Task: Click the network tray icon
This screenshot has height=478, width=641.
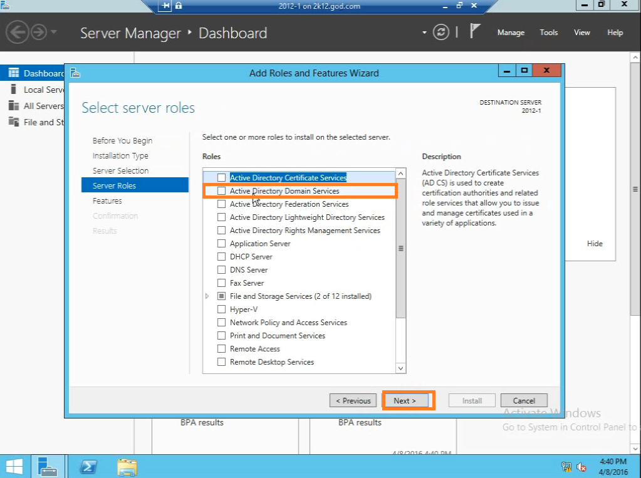Action: tap(566, 467)
